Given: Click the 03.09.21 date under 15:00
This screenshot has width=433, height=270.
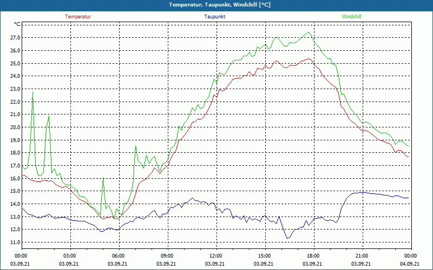Looking at the screenshot, I should tap(264, 264).
